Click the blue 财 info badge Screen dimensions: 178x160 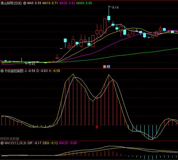tap(109, 67)
